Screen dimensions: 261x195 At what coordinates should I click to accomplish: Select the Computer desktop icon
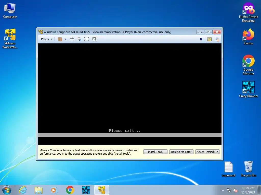pyautogui.click(x=10, y=11)
